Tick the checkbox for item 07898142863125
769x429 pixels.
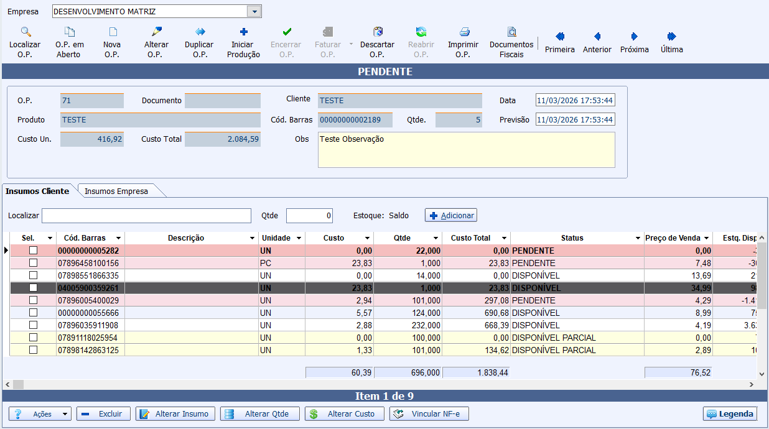[x=34, y=350]
